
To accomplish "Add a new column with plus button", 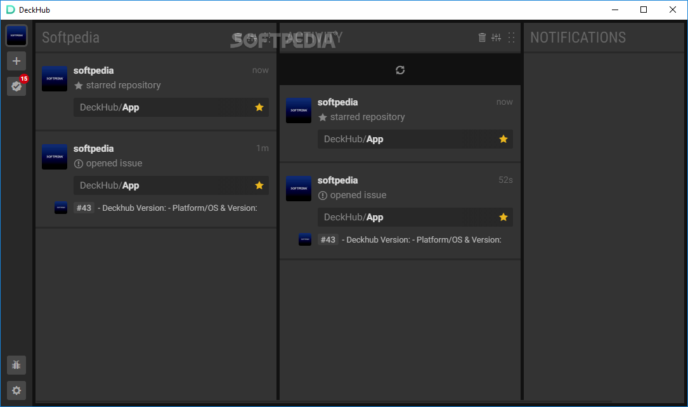I will coord(16,61).
